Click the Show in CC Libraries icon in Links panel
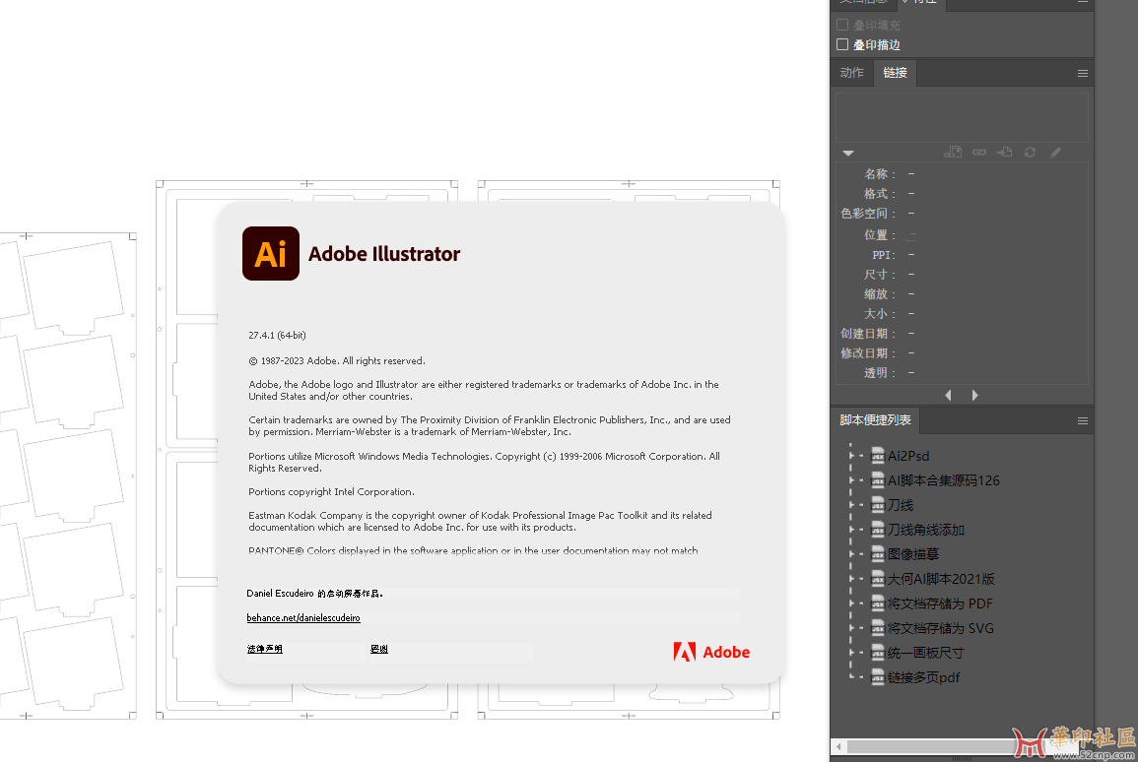Viewport: 1138px width, 762px height. tap(952, 153)
